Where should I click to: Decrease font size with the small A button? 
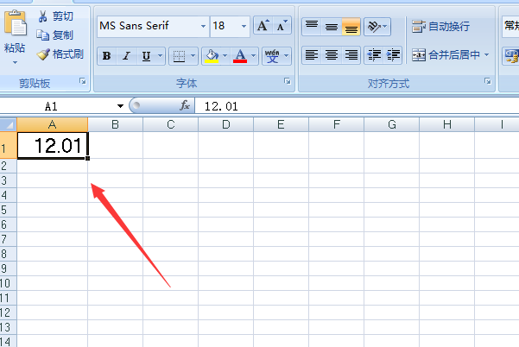pyautogui.click(x=282, y=26)
